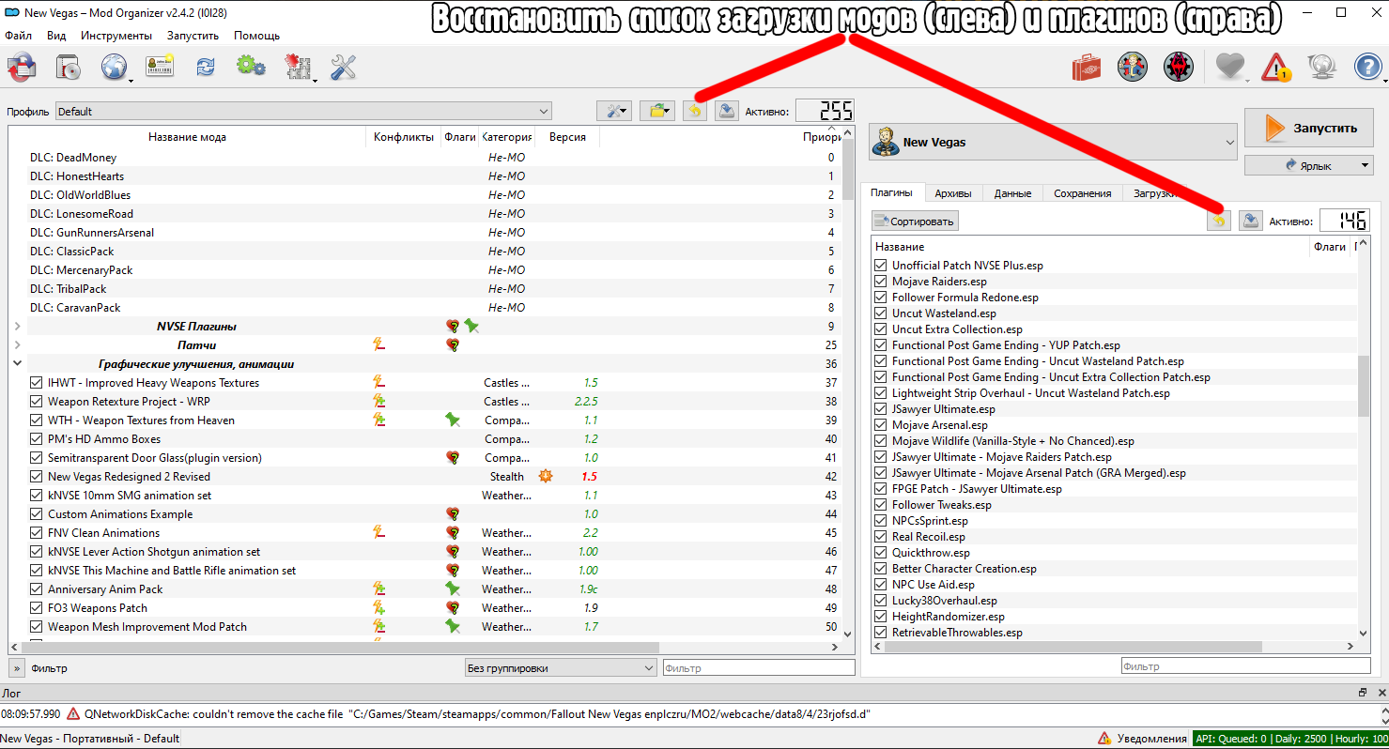Toggle New Vegas Redesigned 2 Revised checkbox

pos(37,477)
